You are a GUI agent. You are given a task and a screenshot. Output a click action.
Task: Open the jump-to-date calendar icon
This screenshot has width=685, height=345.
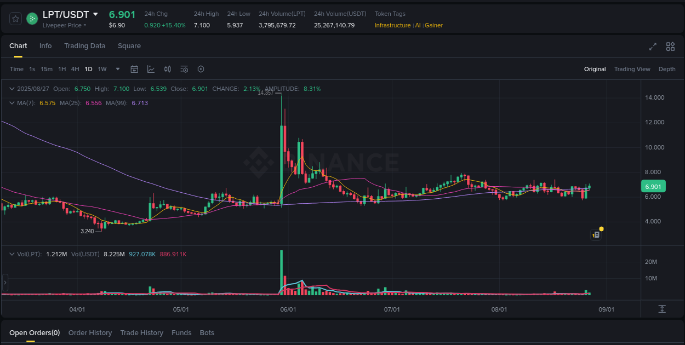pos(134,69)
